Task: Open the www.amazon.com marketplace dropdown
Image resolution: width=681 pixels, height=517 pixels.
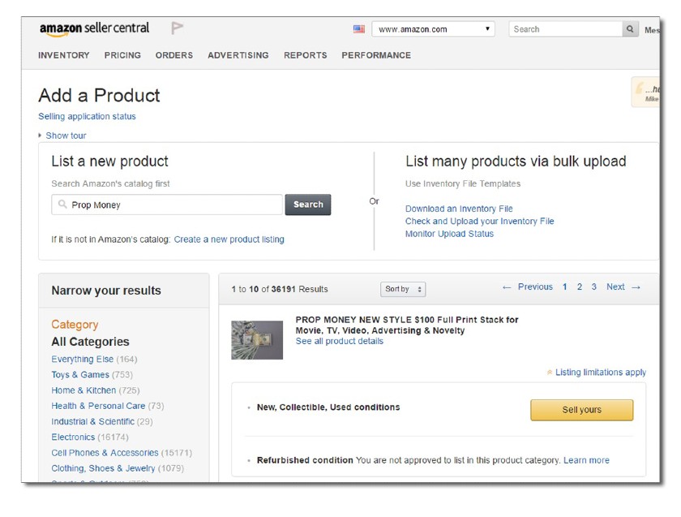Action: point(433,29)
